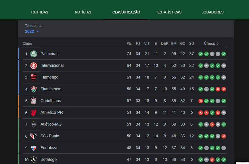Viewport: 249px width, 164px height.
Task: Select the São Paulo crest icon
Action: click(34, 136)
